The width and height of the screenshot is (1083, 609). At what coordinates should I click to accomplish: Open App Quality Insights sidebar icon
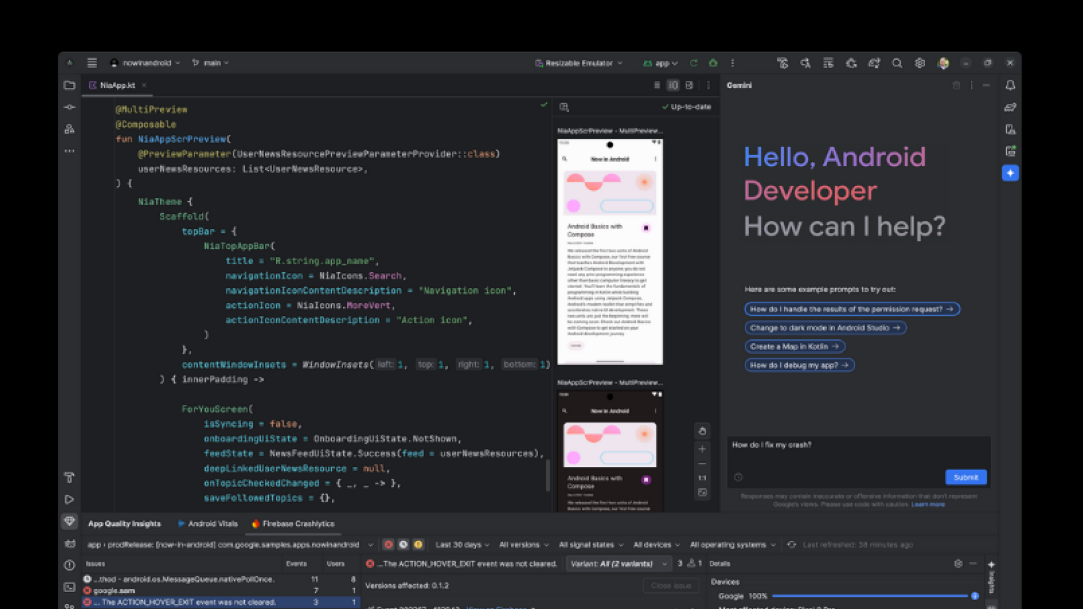69,521
